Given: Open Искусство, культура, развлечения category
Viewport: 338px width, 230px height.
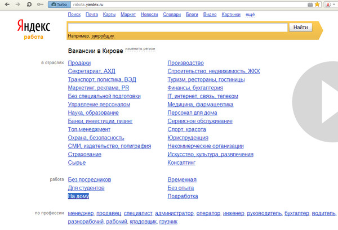Looking at the screenshot, I should [210, 155].
